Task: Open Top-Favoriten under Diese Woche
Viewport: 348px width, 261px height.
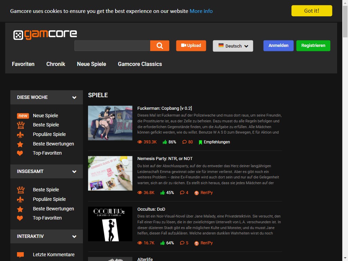Action: click(x=47, y=153)
